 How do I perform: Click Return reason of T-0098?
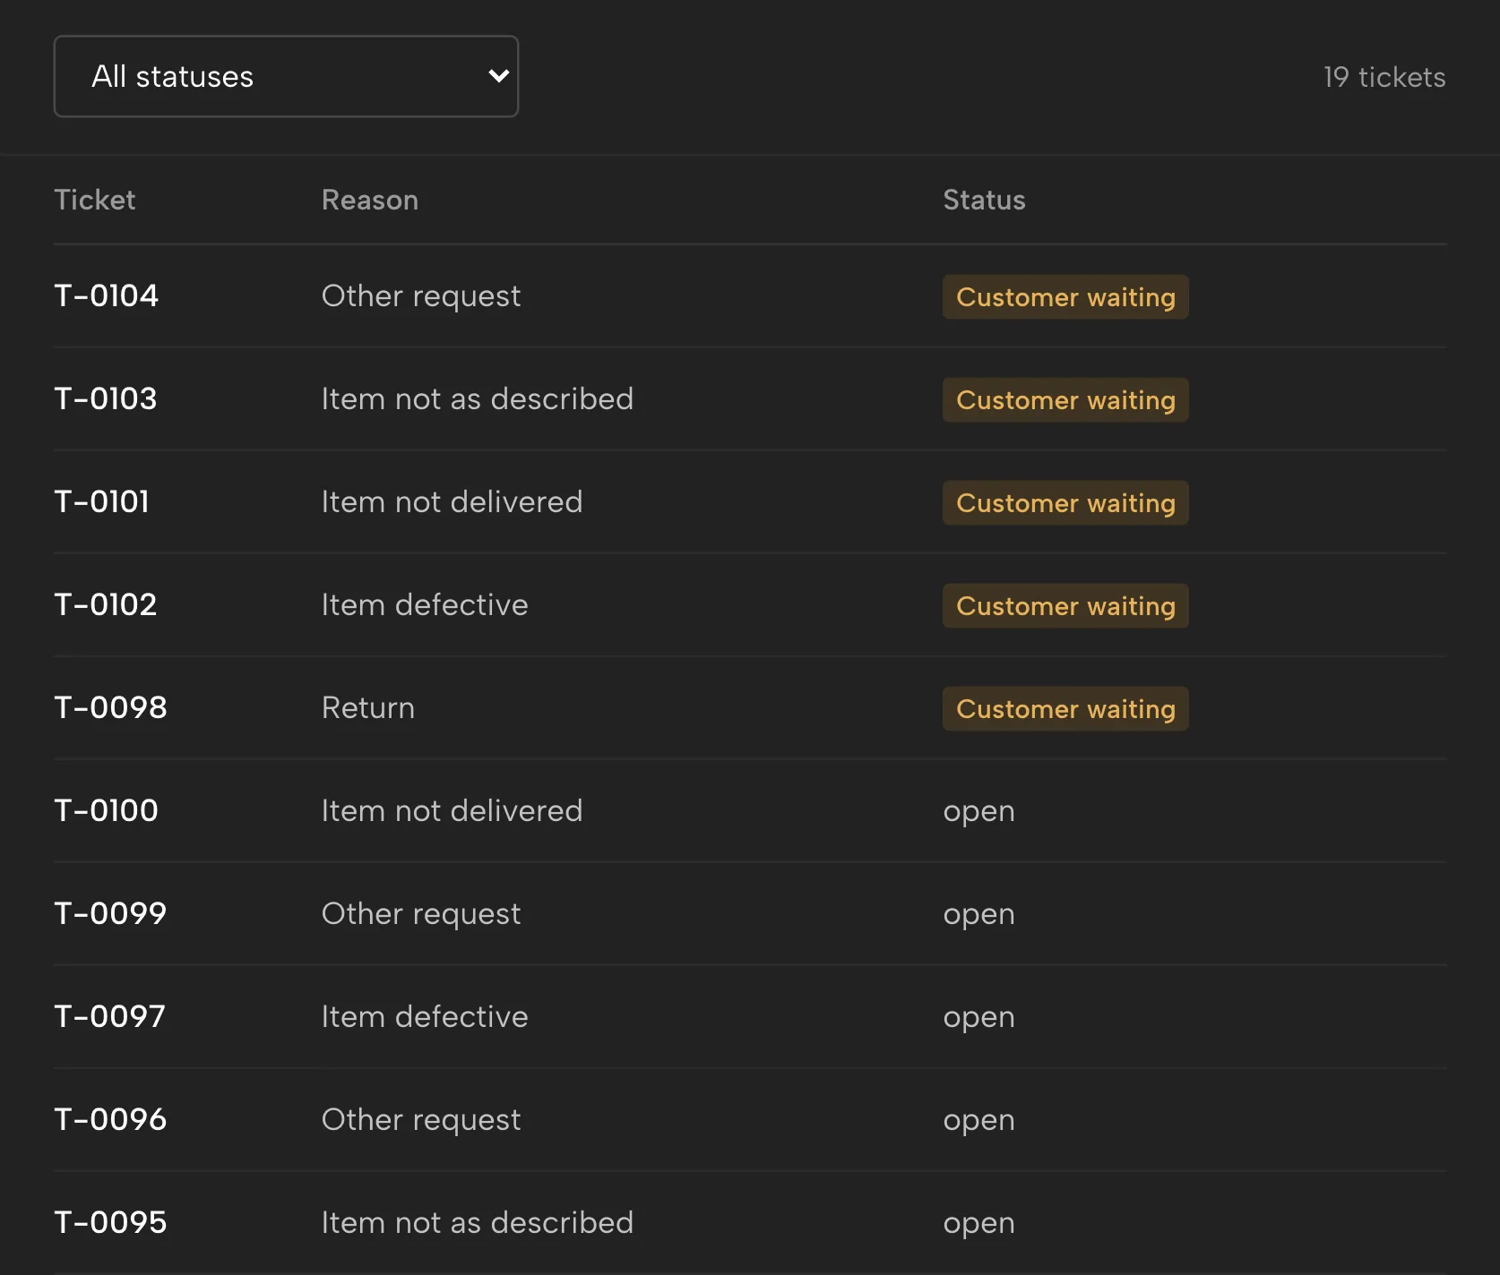368,707
